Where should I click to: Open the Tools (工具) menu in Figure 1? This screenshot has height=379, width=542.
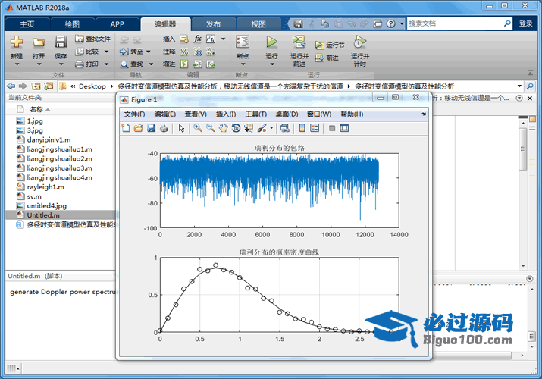pos(255,114)
